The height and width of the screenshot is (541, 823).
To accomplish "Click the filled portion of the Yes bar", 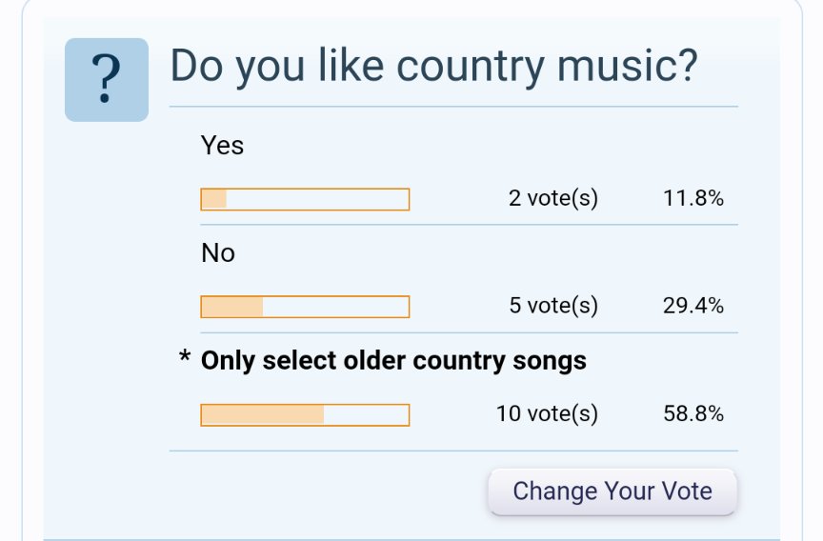I will (214, 199).
